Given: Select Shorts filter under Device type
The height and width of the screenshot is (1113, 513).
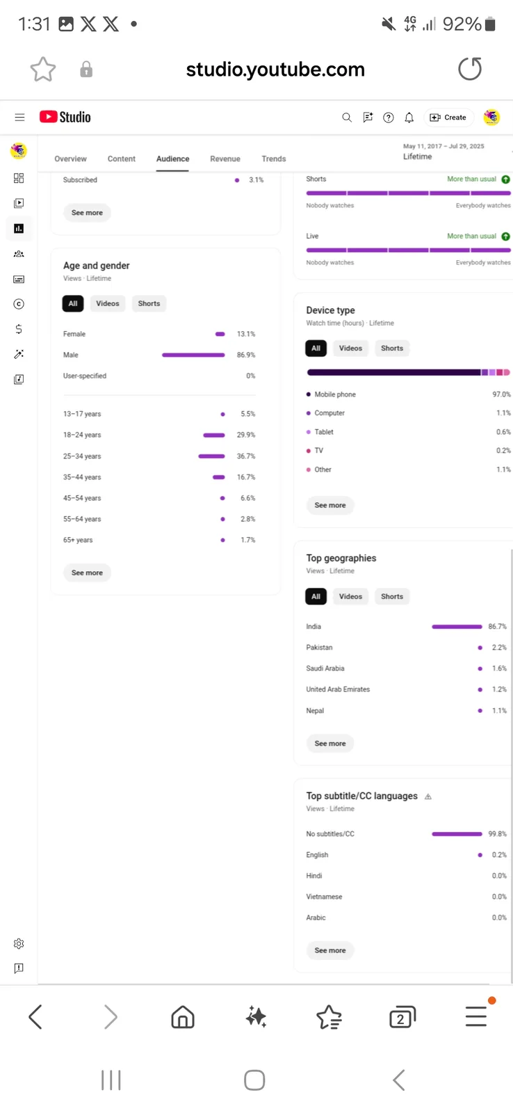Looking at the screenshot, I should 392,349.
